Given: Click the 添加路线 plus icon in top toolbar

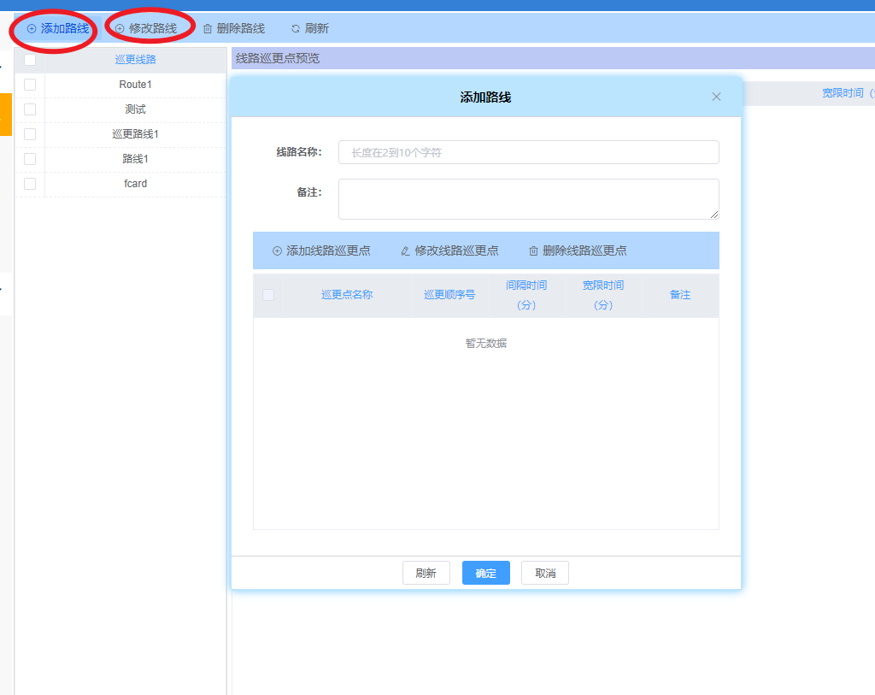Looking at the screenshot, I should point(32,29).
